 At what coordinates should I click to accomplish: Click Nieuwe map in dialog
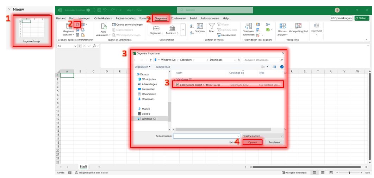(163, 67)
